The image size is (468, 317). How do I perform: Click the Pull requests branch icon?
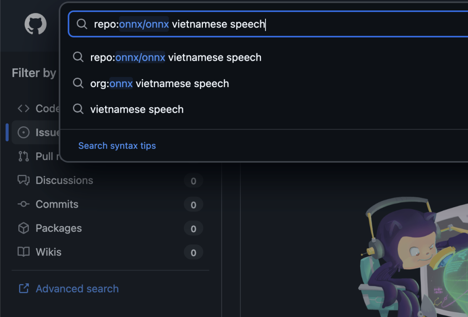pyautogui.click(x=23, y=156)
